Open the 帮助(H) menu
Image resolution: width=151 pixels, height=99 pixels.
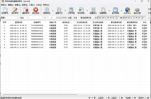(x=46, y=5)
